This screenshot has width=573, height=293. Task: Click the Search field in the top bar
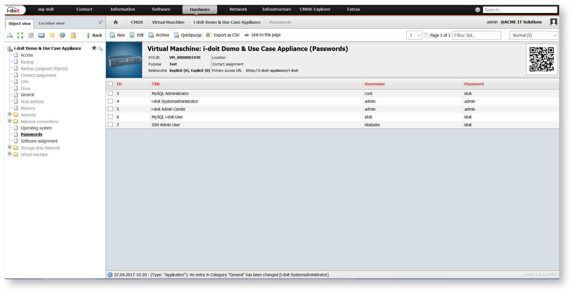(520, 10)
